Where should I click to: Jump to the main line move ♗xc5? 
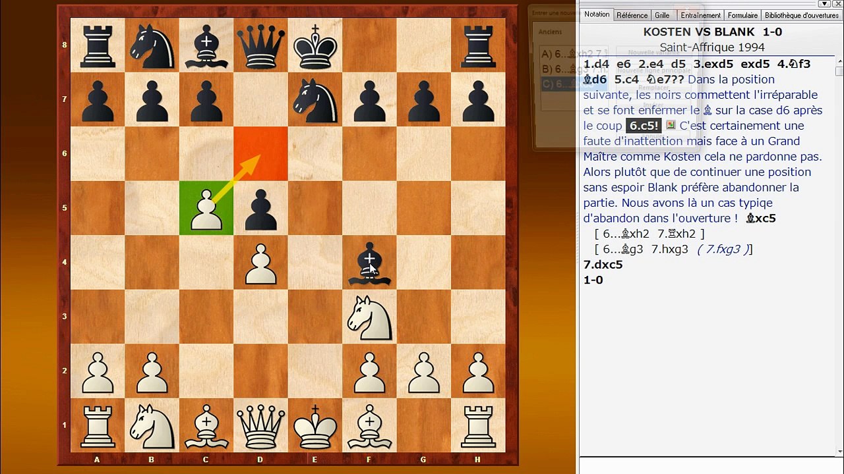pyautogui.click(x=761, y=219)
